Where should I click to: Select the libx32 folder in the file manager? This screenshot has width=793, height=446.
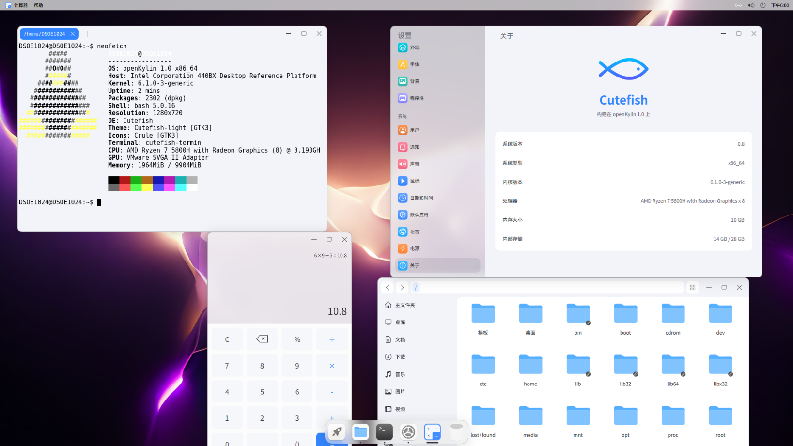720,370
